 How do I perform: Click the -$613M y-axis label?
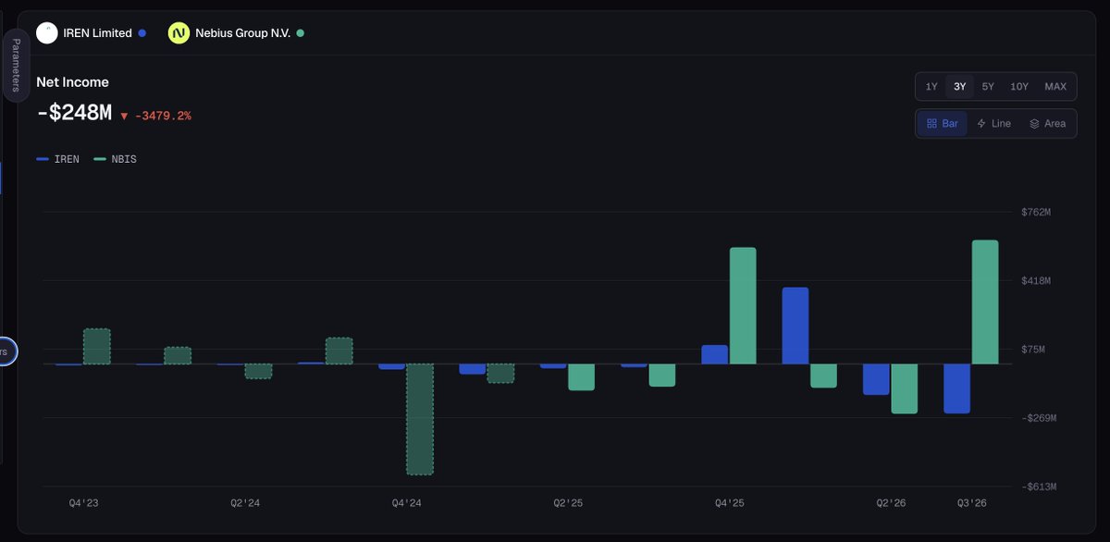[x=1037, y=487]
